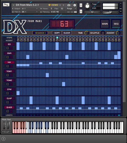This screenshot has width=127, height=143.
Task: Toggle the last step circle in STEPS row
Action: 119,38
